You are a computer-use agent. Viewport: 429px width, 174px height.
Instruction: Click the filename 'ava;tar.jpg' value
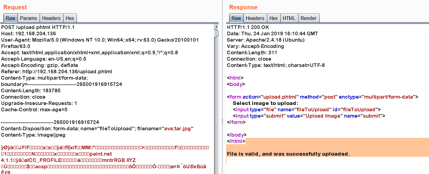click(177, 128)
